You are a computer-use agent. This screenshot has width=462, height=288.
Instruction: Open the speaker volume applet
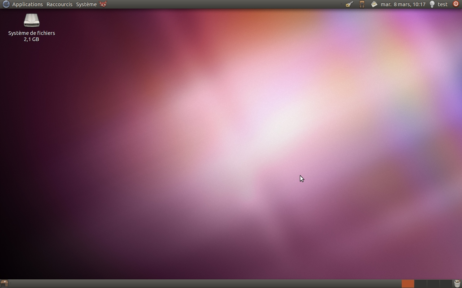(362, 4)
